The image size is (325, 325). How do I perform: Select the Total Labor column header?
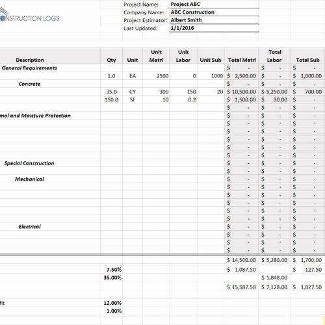(274, 56)
